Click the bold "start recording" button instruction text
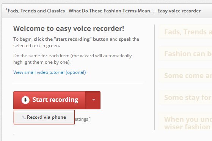 click(71, 39)
